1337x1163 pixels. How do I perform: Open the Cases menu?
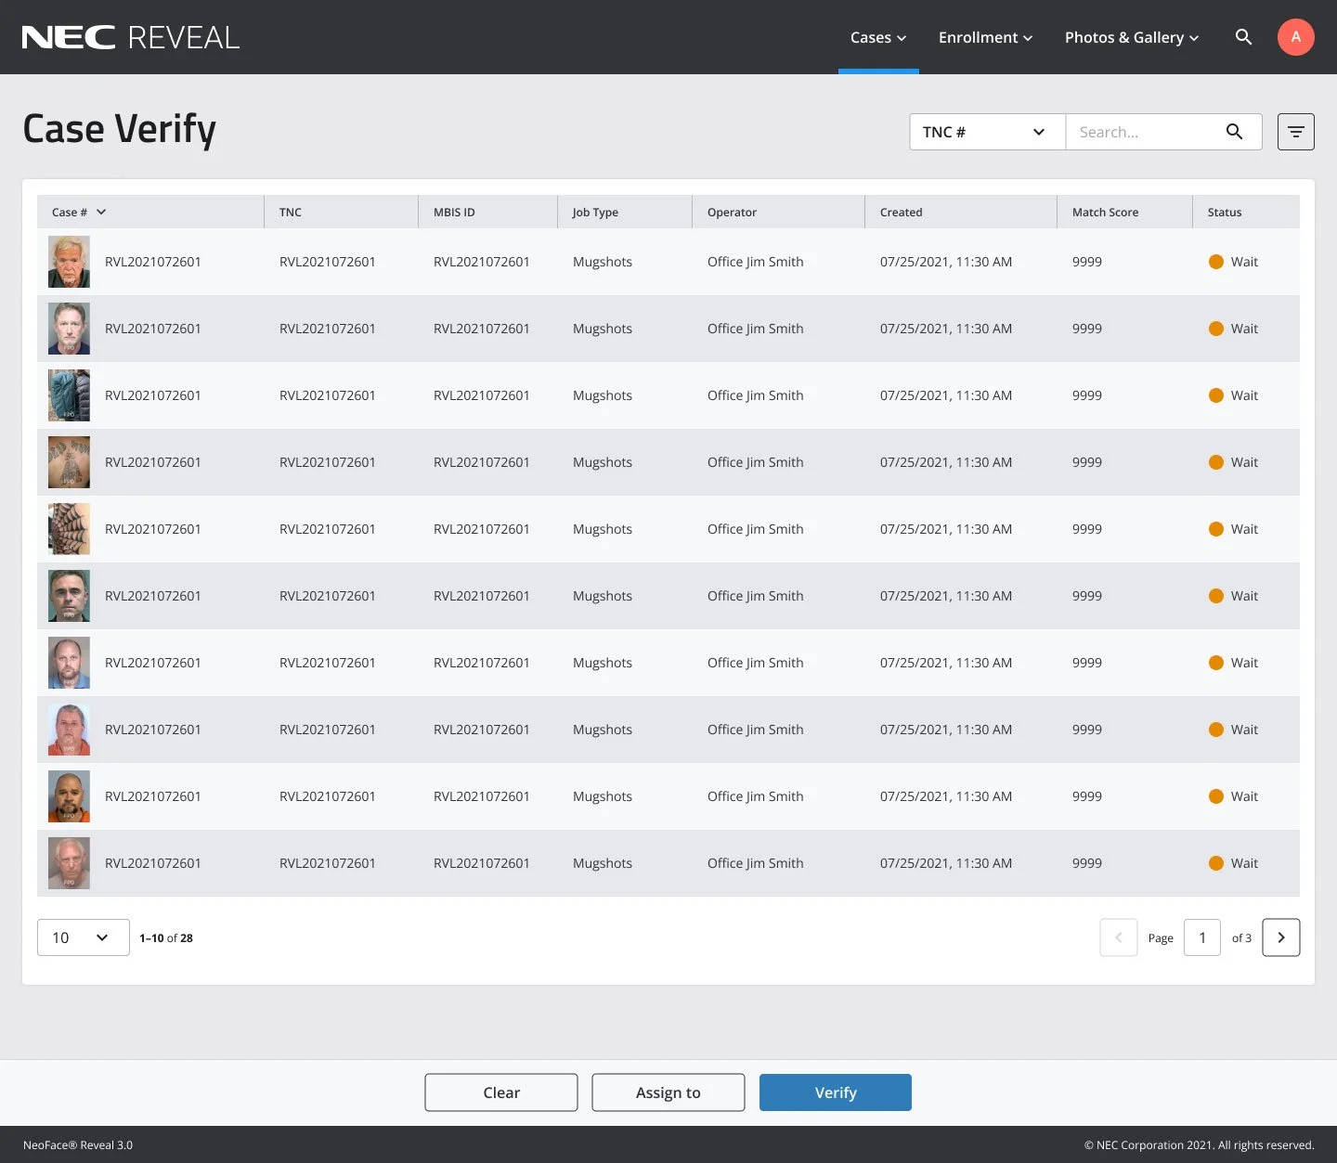878,37
